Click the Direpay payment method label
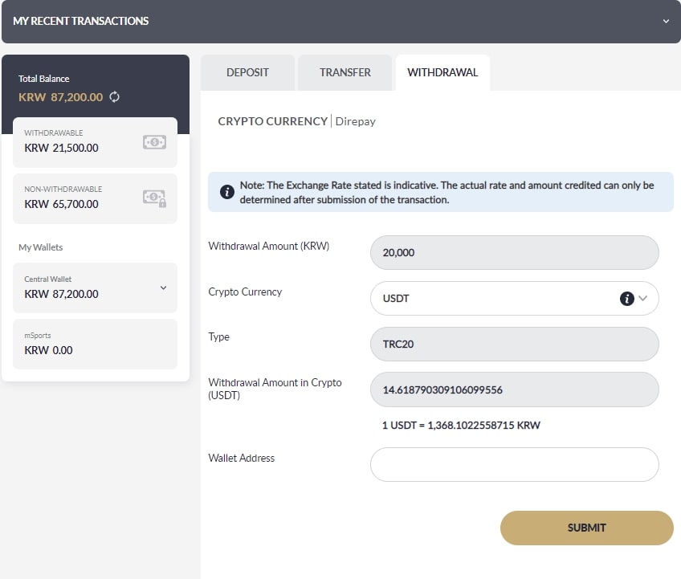The image size is (681, 579). [x=355, y=121]
